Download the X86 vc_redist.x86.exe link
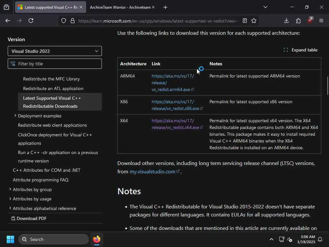 click(x=177, y=105)
